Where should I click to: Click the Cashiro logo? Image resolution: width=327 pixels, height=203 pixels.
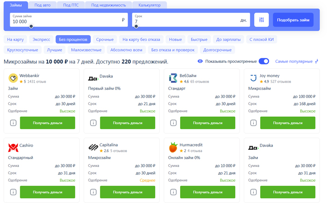tap(13, 148)
